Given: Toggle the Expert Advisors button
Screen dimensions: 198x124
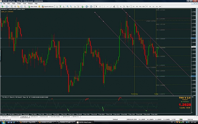Looking at the screenshot, I should [48, 6].
